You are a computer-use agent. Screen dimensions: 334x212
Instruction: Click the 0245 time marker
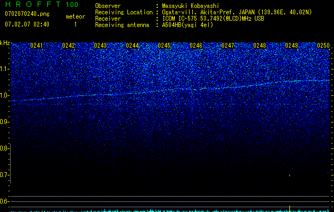pyautogui.click(x=164, y=46)
